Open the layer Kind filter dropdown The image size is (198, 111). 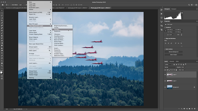(x=168, y=64)
